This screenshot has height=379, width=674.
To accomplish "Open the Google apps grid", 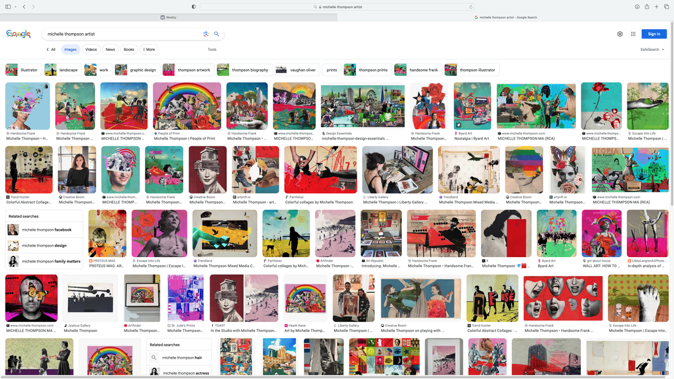I will (633, 34).
